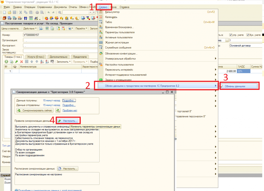Screen dimensions: 264x191
Task: Click the green add row icon
Action: coord(6,62)
